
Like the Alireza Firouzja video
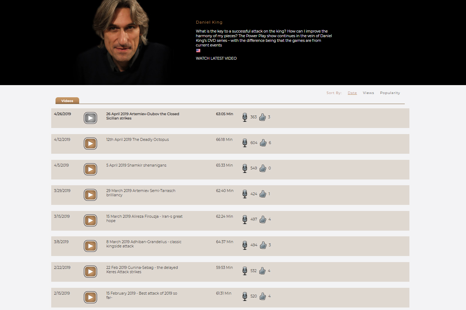[263, 220]
